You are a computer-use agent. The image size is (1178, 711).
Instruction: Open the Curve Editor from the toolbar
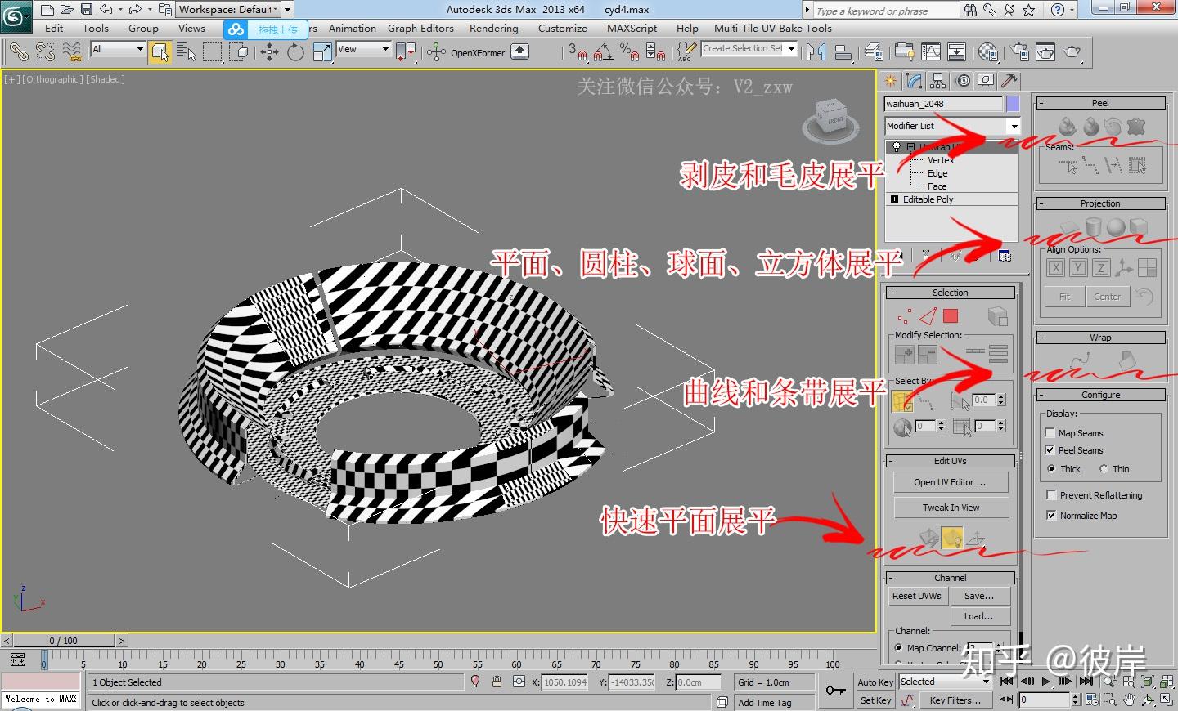(x=931, y=52)
